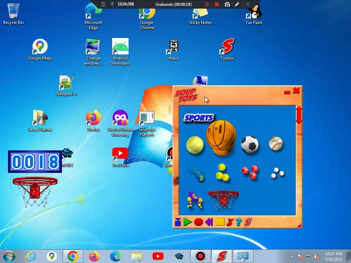Select the baseball toy
Screen dimensions: 351x263
point(276,143)
